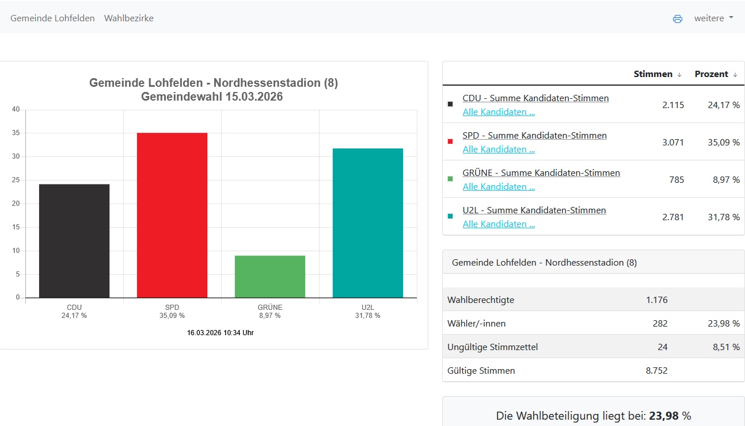The height and width of the screenshot is (426, 745).
Task: Select the dark CDU chart bar
Action: (74, 241)
